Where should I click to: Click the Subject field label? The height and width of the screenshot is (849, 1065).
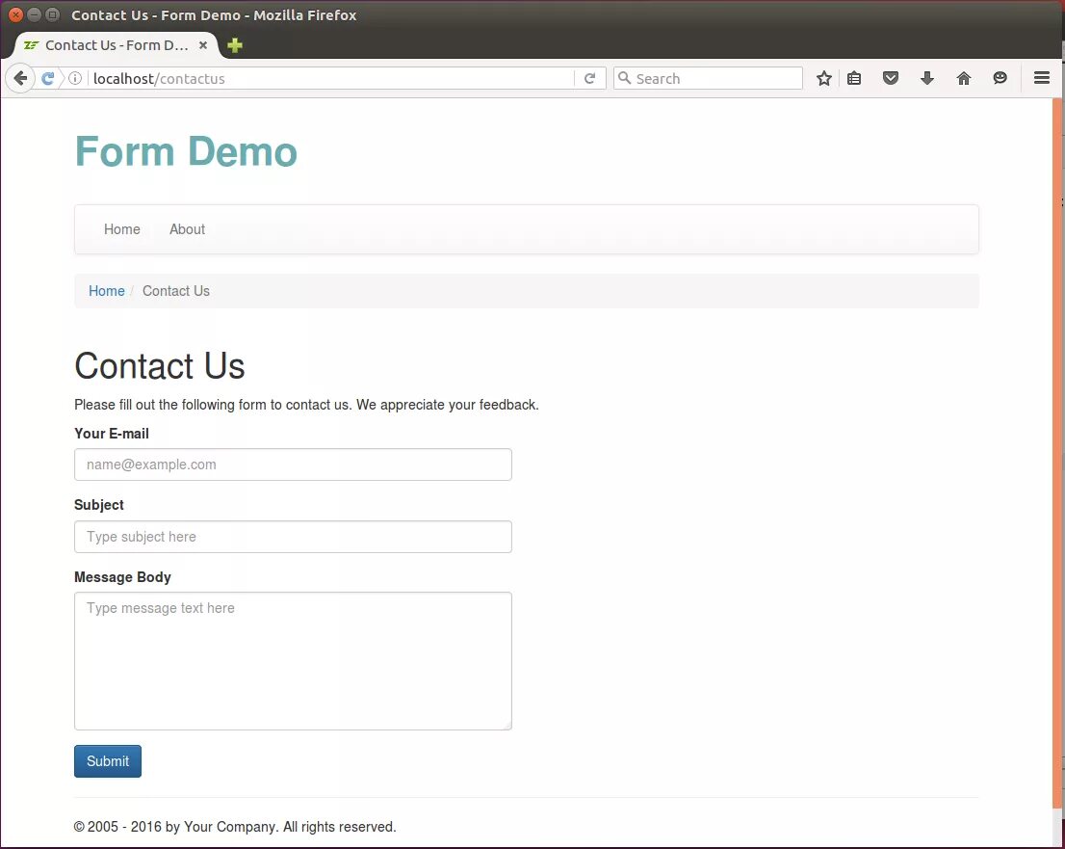tap(99, 505)
